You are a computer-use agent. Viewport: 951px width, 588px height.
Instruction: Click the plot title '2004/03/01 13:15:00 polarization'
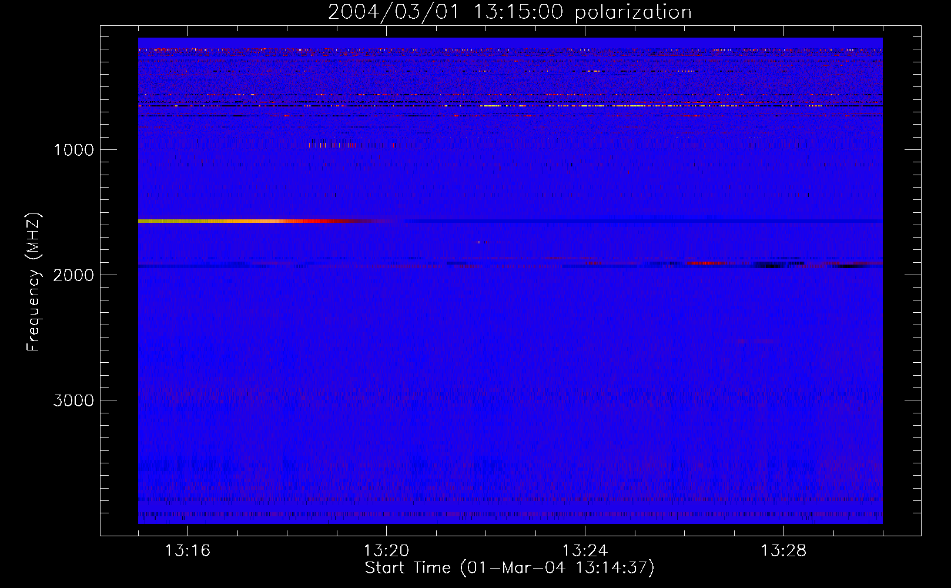510,12
